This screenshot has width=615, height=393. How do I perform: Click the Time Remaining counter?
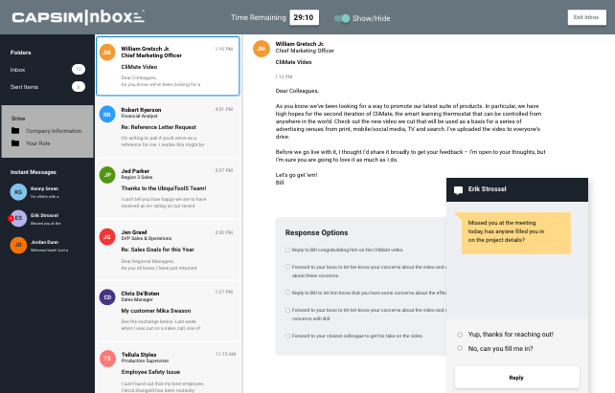click(x=304, y=17)
